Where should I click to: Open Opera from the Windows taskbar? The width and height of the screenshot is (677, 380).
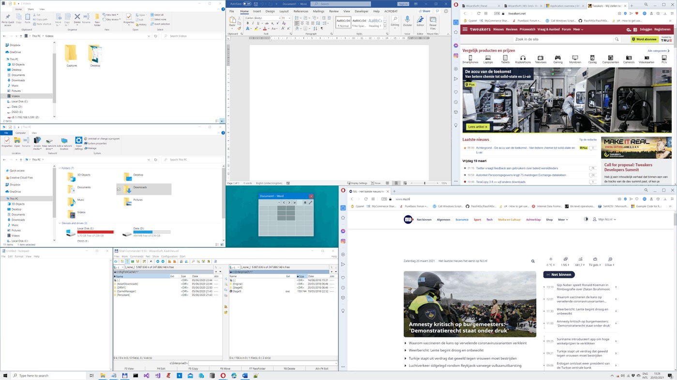pos(223,376)
